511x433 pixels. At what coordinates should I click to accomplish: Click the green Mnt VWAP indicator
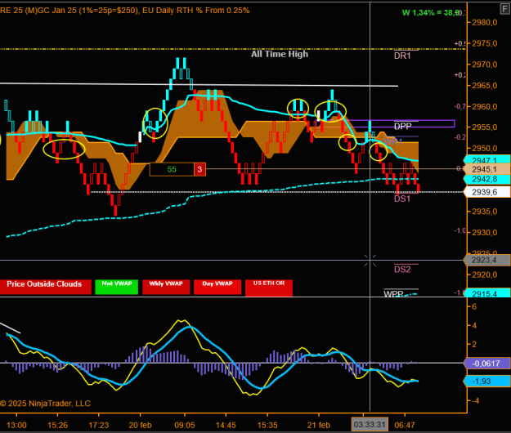pyautogui.click(x=117, y=287)
